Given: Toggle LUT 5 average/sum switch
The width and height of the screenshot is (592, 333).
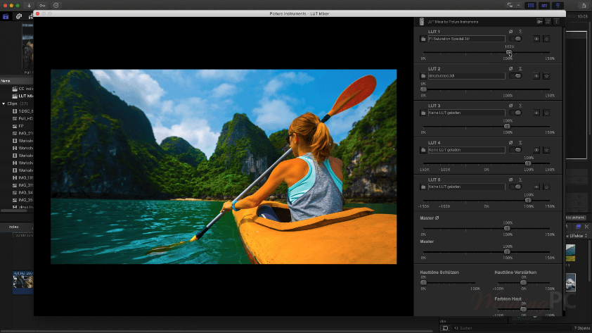Looking at the screenshot, I should (x=515, y=187).
